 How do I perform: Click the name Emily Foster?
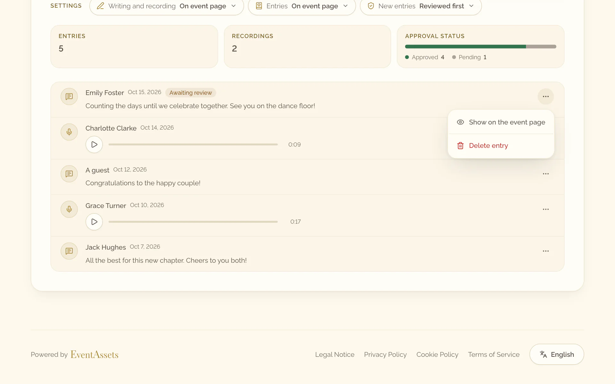(104, 93)
